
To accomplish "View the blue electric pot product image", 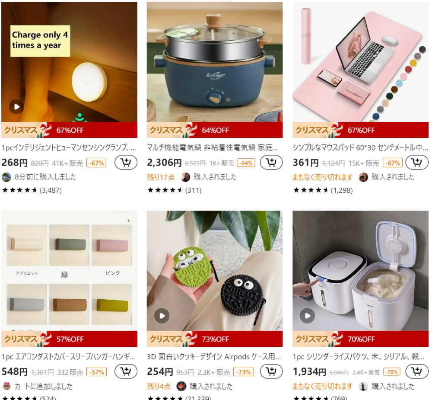I will pos(215,62).
